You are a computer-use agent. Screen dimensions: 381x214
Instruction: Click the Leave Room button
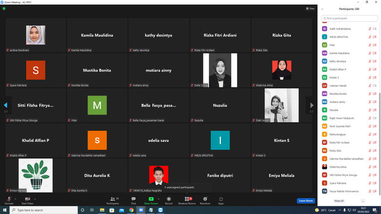(305, 201)
